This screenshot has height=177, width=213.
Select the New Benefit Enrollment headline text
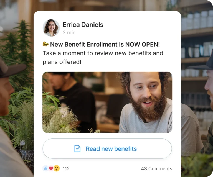click(105, 44)
